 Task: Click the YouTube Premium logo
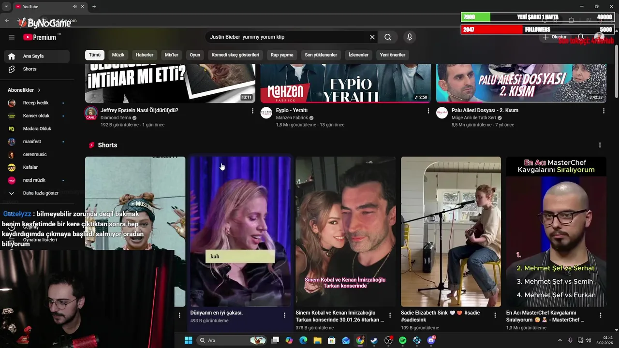point(39,37)
